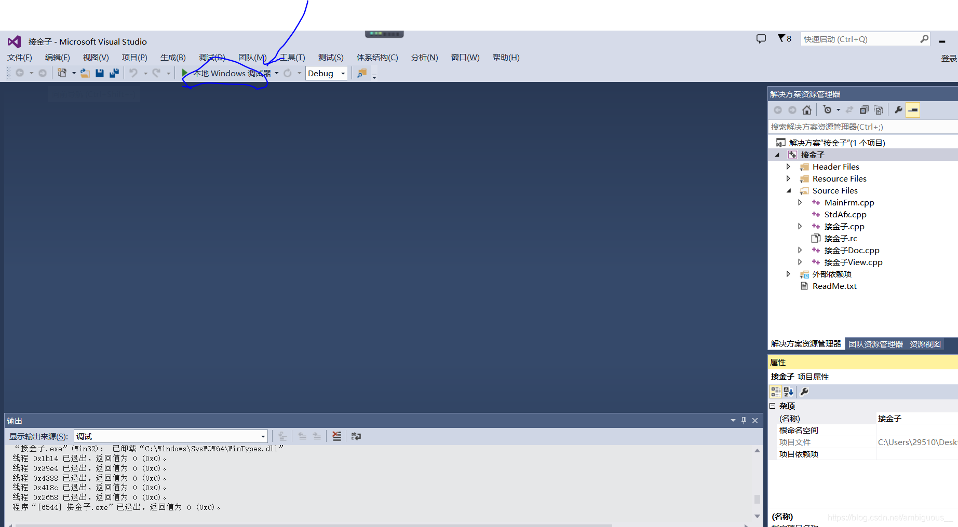Select the solution '接金子' root node
The image size is (958, 527).
coord(837,143)
